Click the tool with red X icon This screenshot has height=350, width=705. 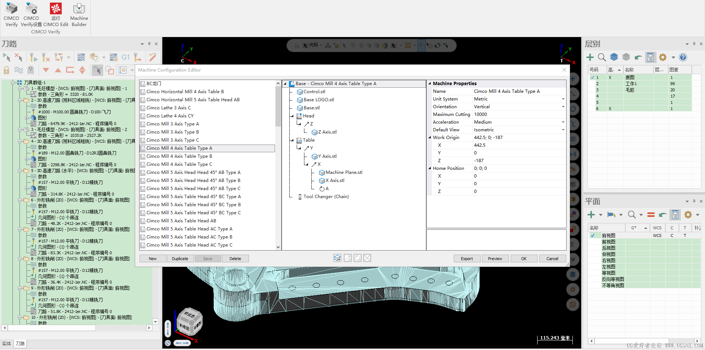46,57
